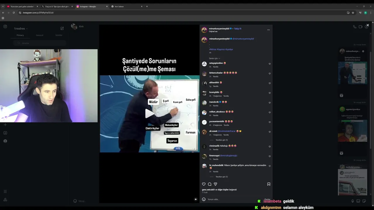Viewport: 374px width, 210px height.
Task: Bookmark this page with the star icon
Action: (353, 13)
